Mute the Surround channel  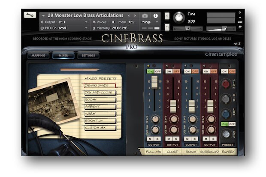(x=206, y=139)
